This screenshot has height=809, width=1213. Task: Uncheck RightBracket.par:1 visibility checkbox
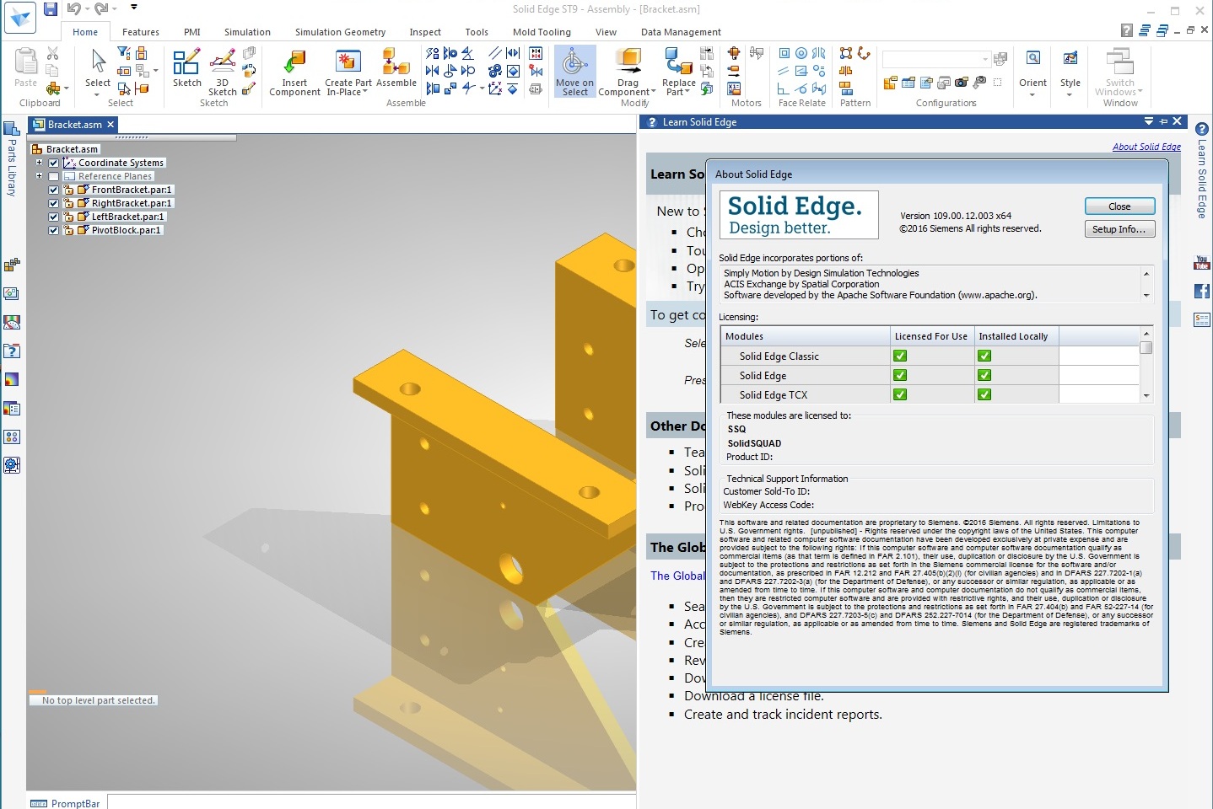(x=54, y=204)
